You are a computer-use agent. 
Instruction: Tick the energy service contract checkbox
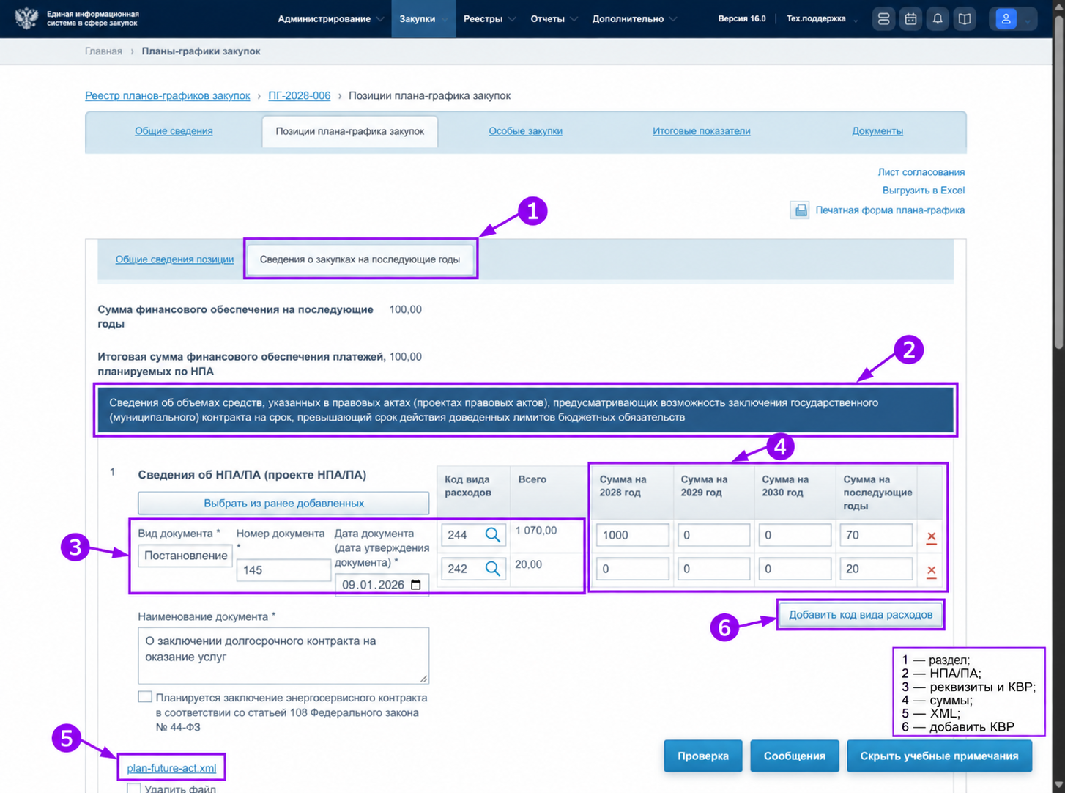coord(145,697)
